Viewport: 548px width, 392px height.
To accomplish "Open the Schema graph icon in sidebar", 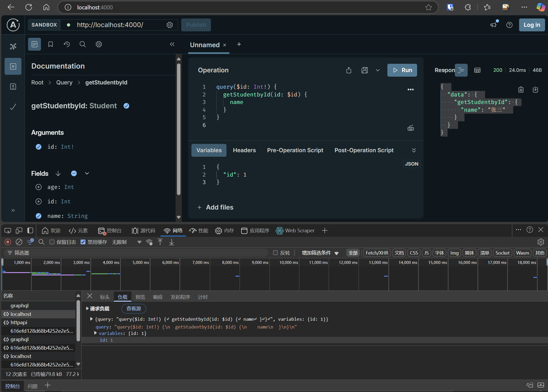I will (x=13, y=46).
